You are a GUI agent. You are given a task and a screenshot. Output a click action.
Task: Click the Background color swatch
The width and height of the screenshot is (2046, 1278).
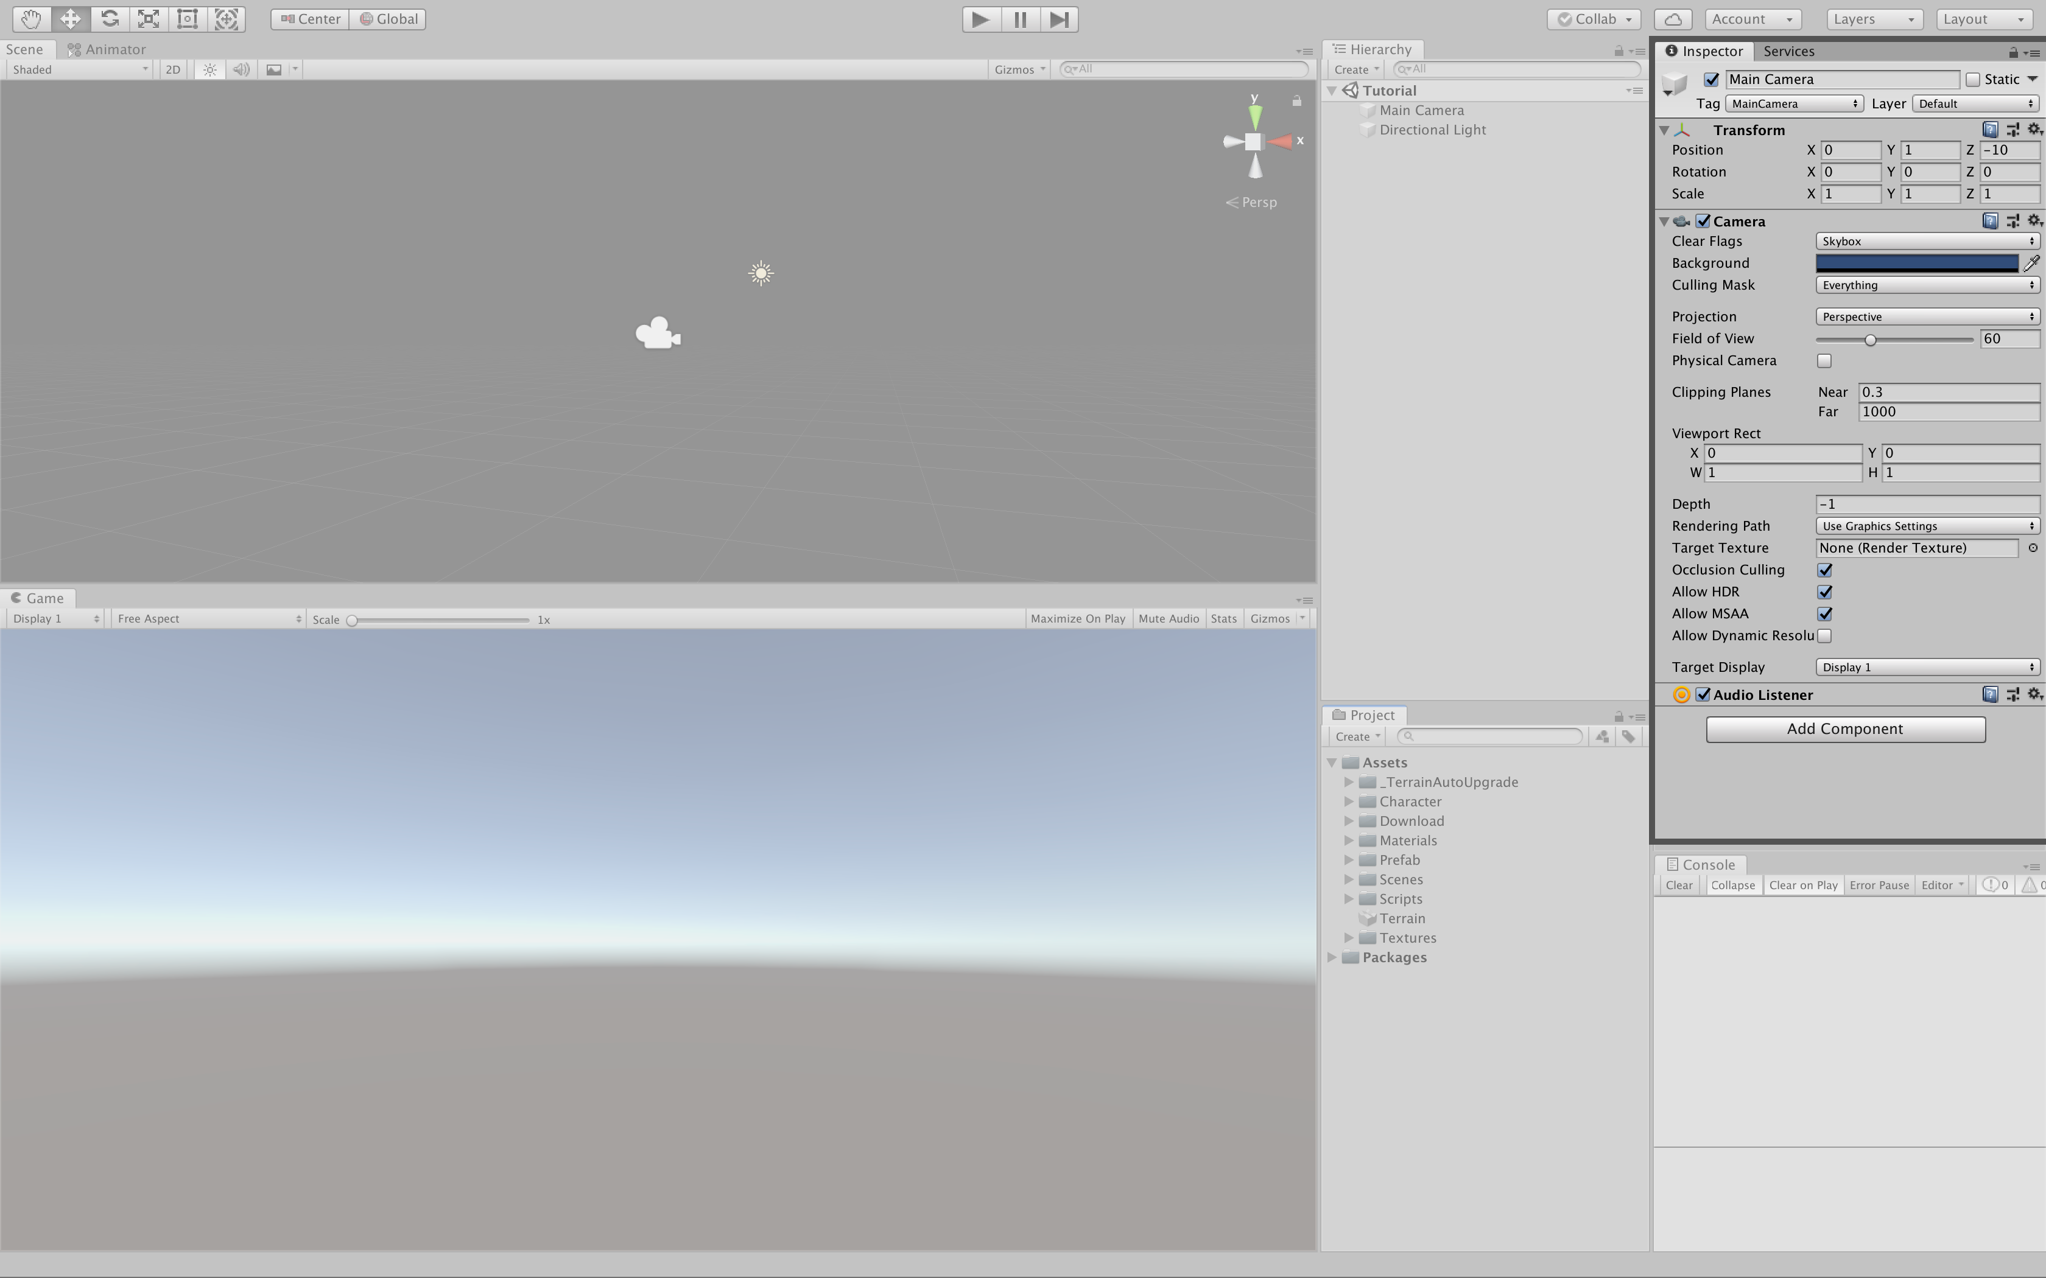[1916, 264]
